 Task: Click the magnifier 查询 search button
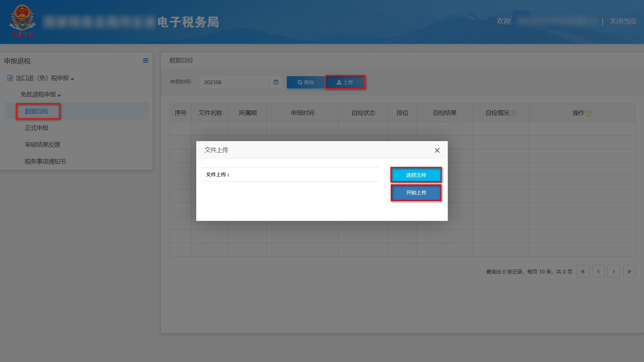tap(305, 82)
